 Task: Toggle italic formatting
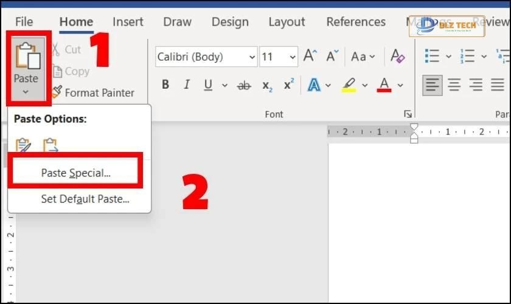pos(187,85)
